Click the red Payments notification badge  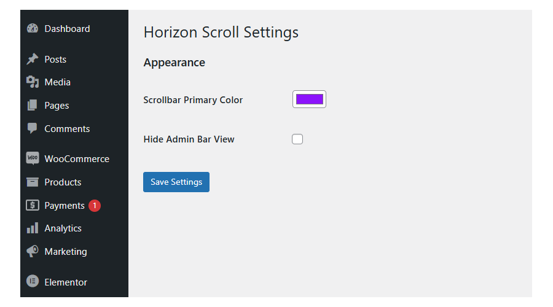[x=95, y=206]
